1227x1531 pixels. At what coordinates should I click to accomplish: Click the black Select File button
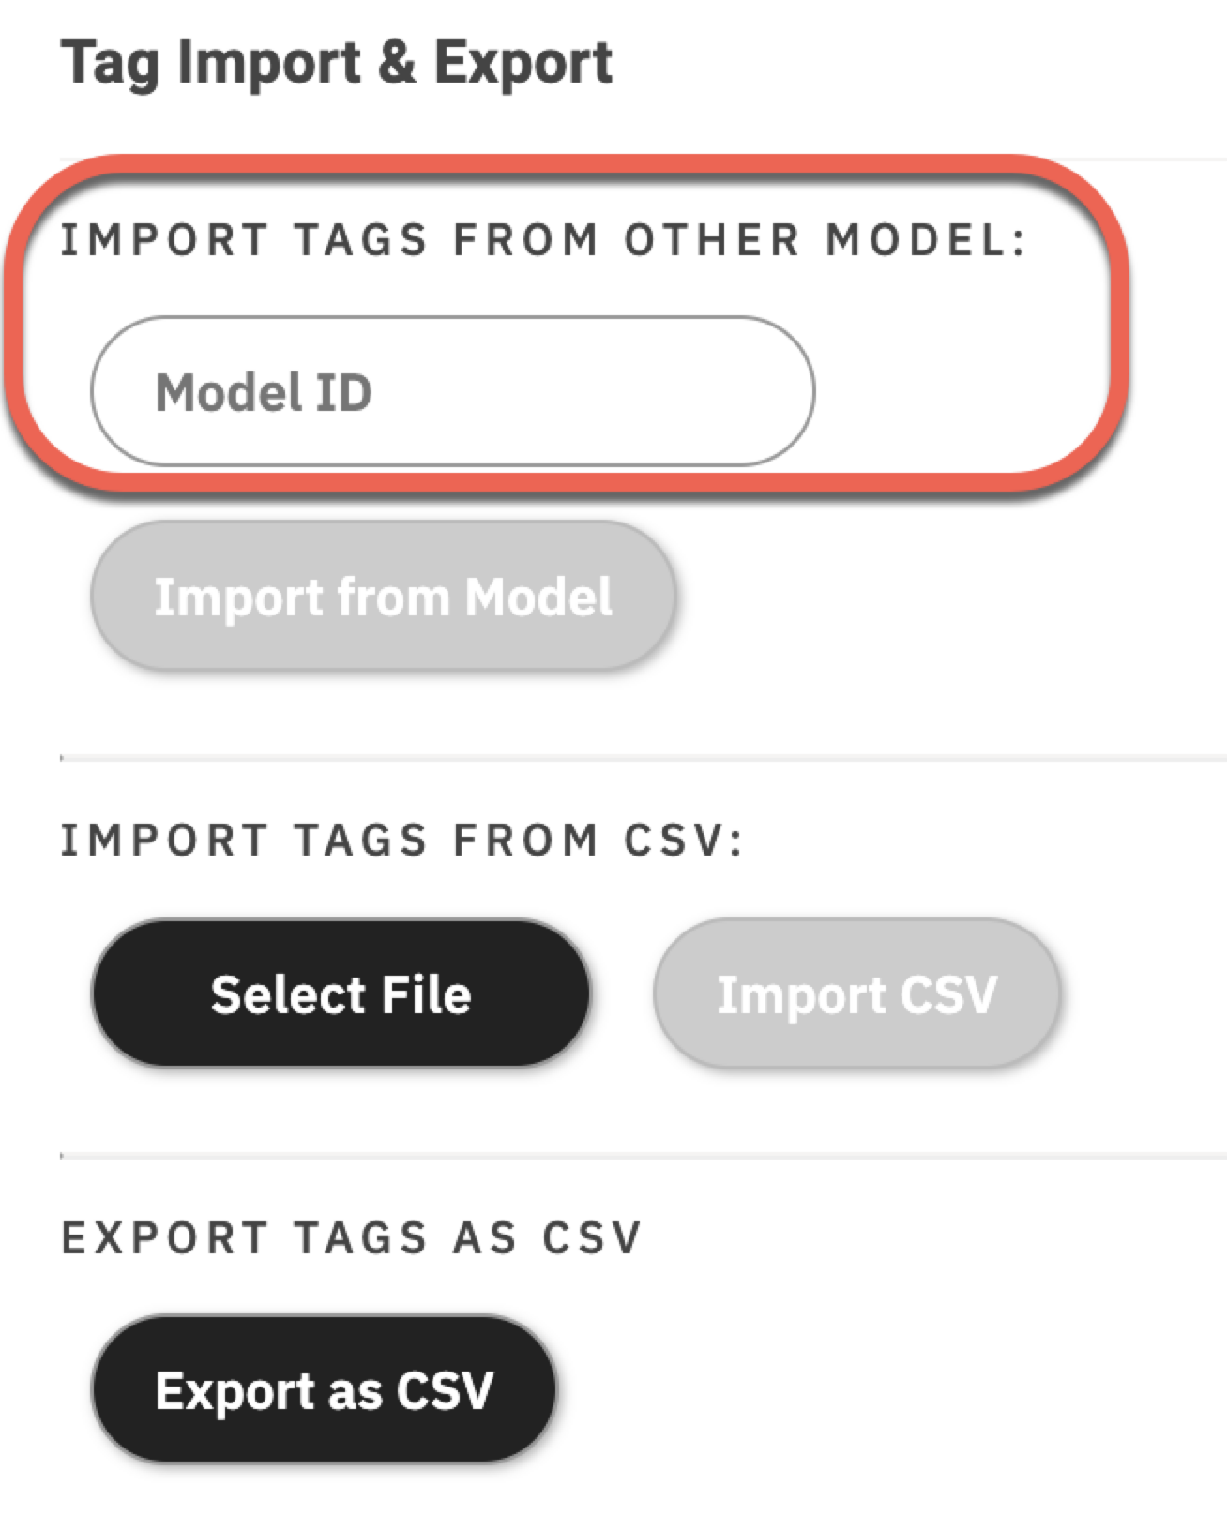click(342, 994)
